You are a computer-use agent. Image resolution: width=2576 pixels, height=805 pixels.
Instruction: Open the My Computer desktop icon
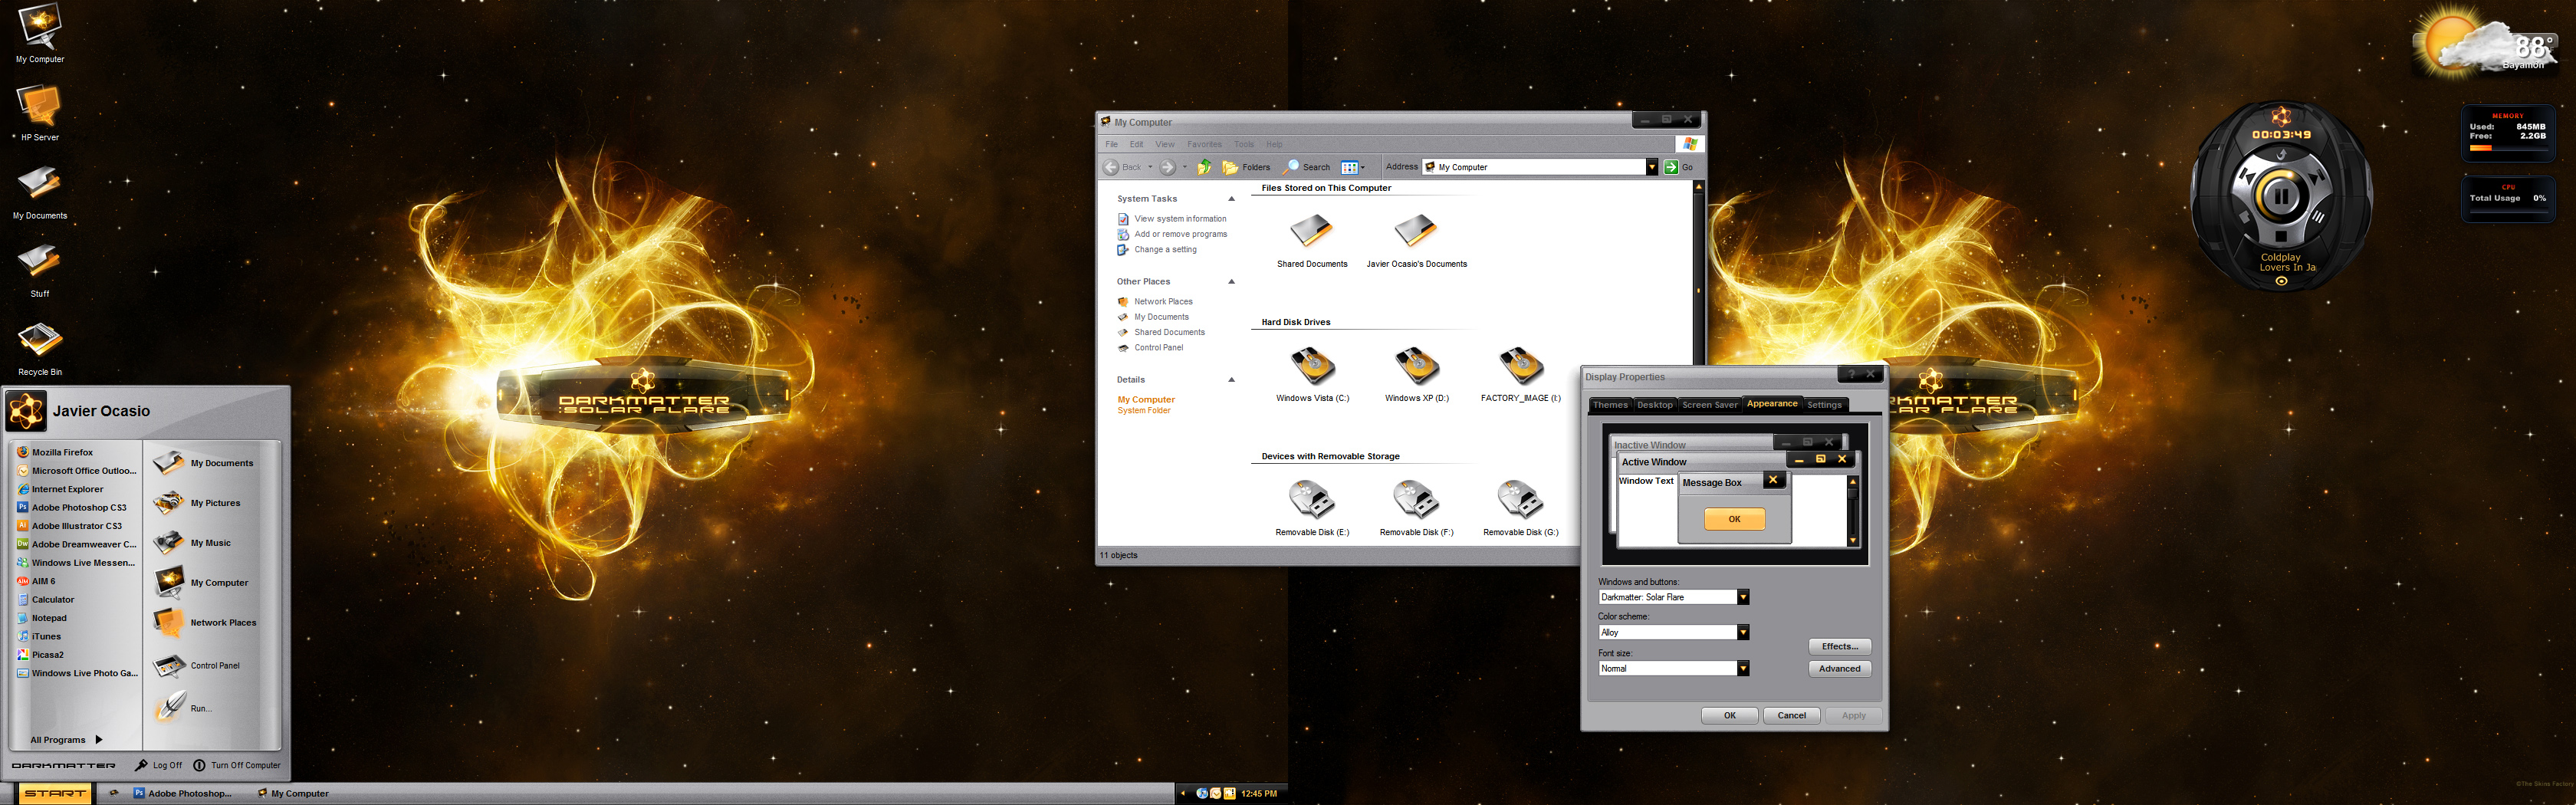pyautogui.click(x=39, y=33)
